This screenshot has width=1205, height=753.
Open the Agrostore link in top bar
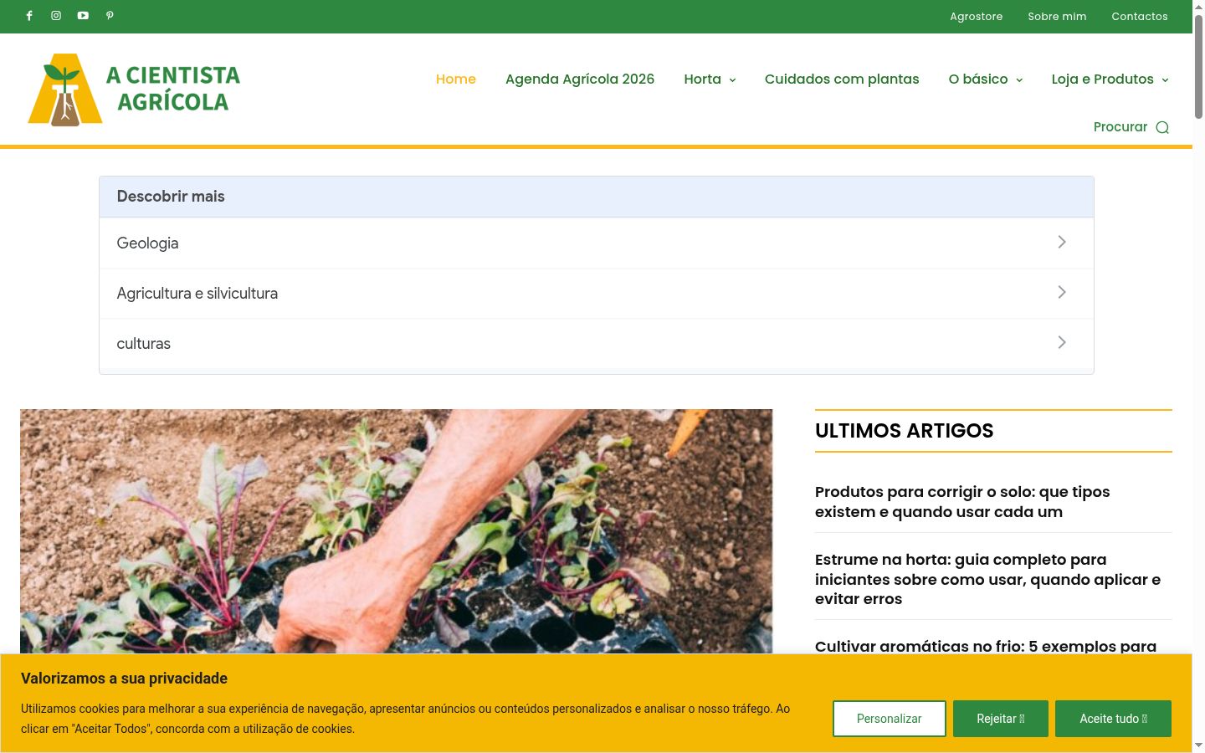click(976, 16)
